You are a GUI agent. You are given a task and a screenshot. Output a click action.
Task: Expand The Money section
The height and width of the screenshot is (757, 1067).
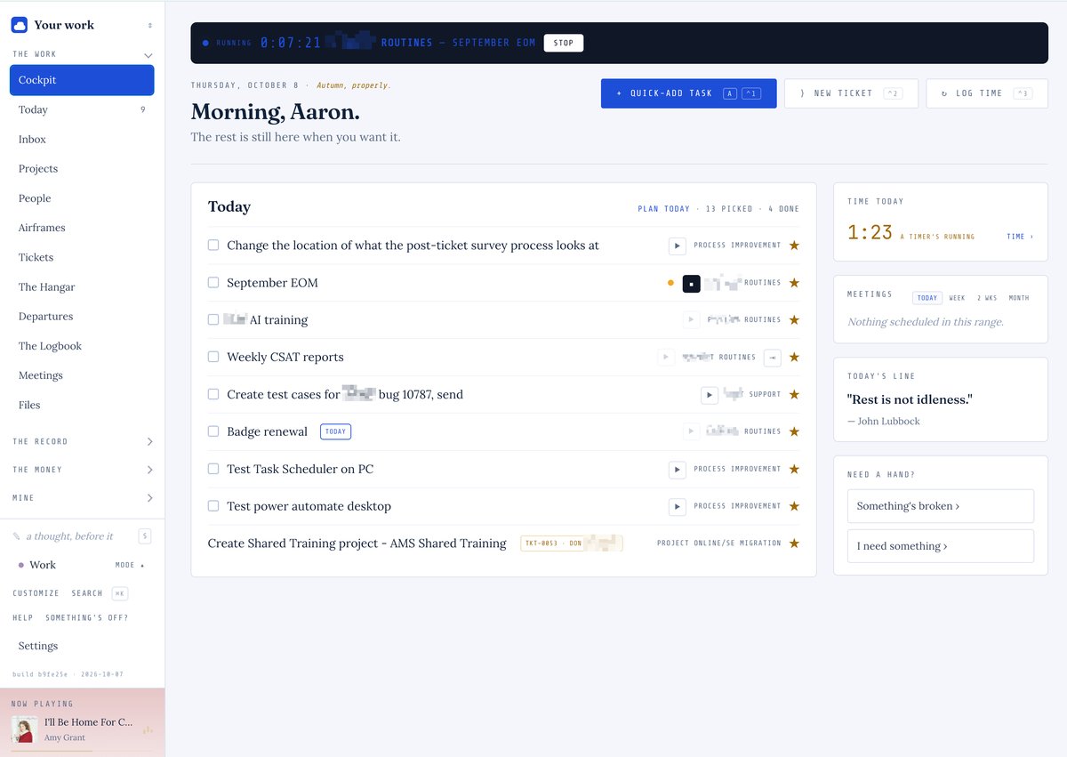(x=149, y=470)
